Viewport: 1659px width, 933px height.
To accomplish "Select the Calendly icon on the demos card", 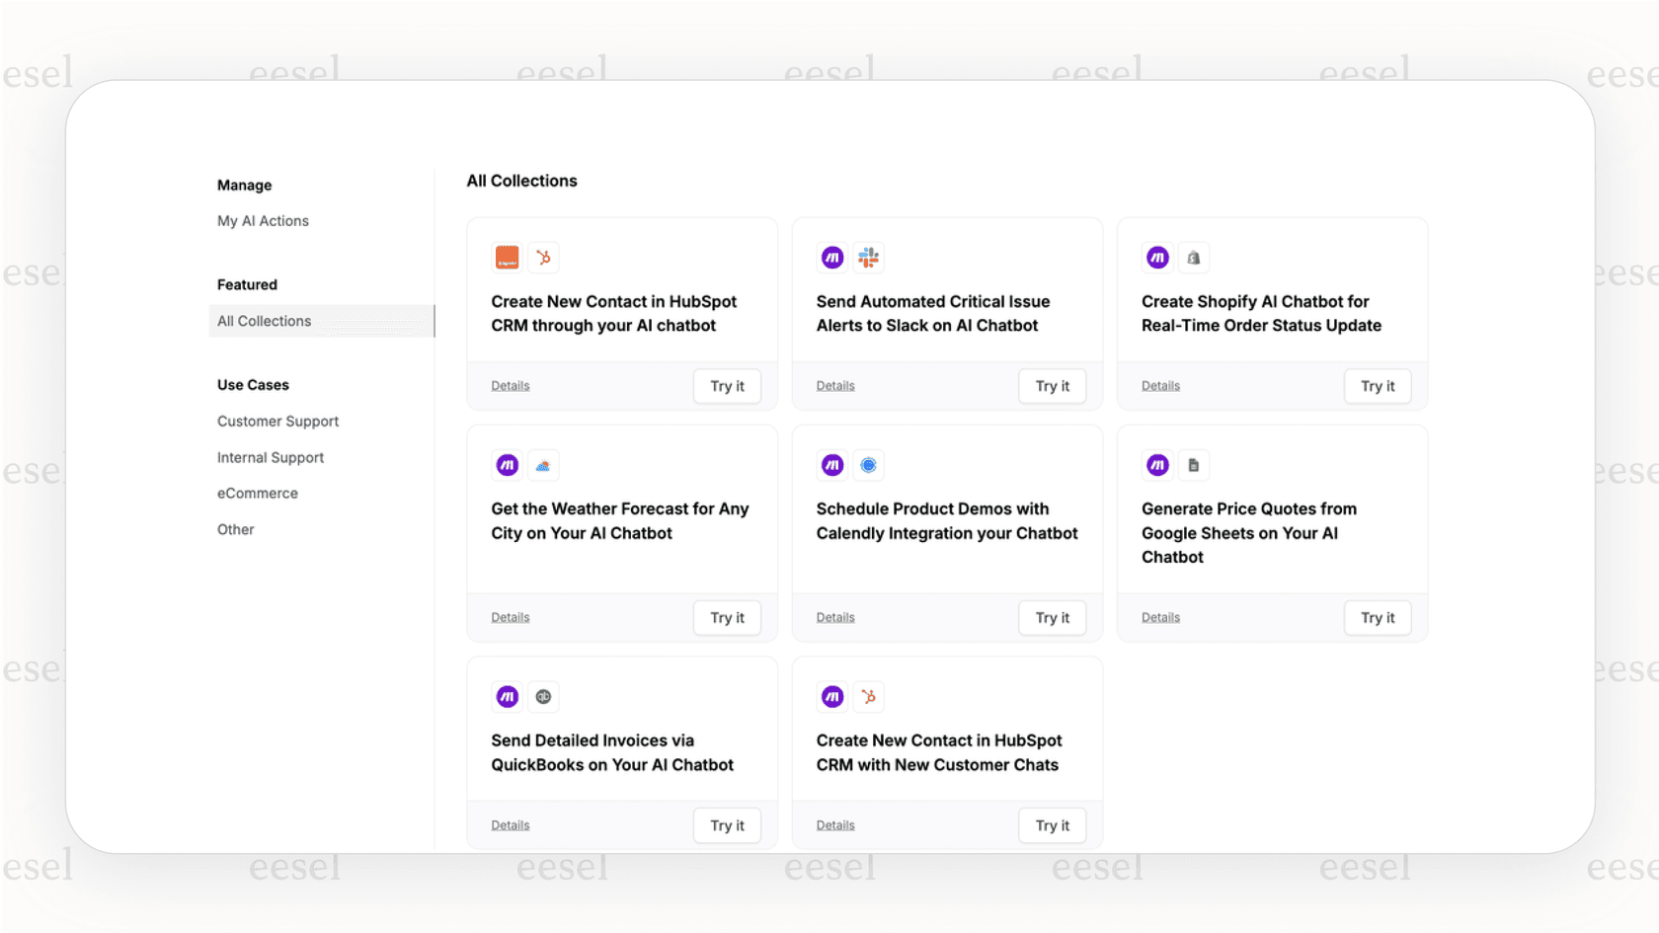I will [x=868, y=464].
